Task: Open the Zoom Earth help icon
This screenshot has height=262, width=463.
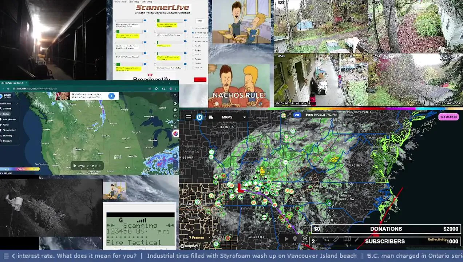Action: (x=175, y=110)
